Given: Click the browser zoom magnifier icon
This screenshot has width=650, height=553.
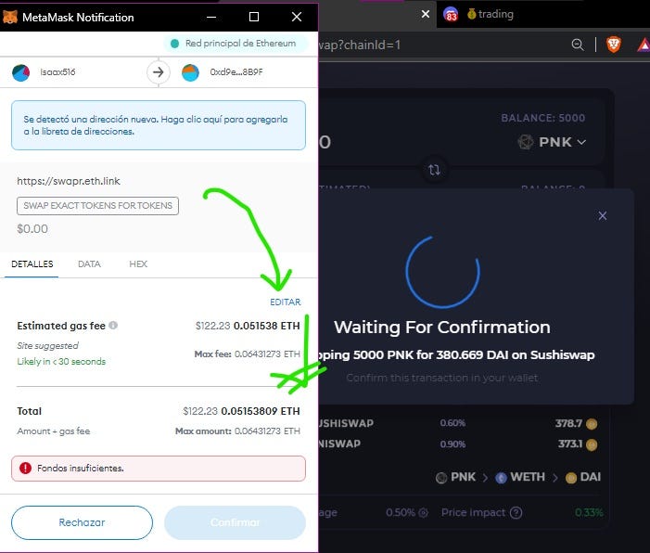Looking at the screenshot, I should tap(578, 45).
